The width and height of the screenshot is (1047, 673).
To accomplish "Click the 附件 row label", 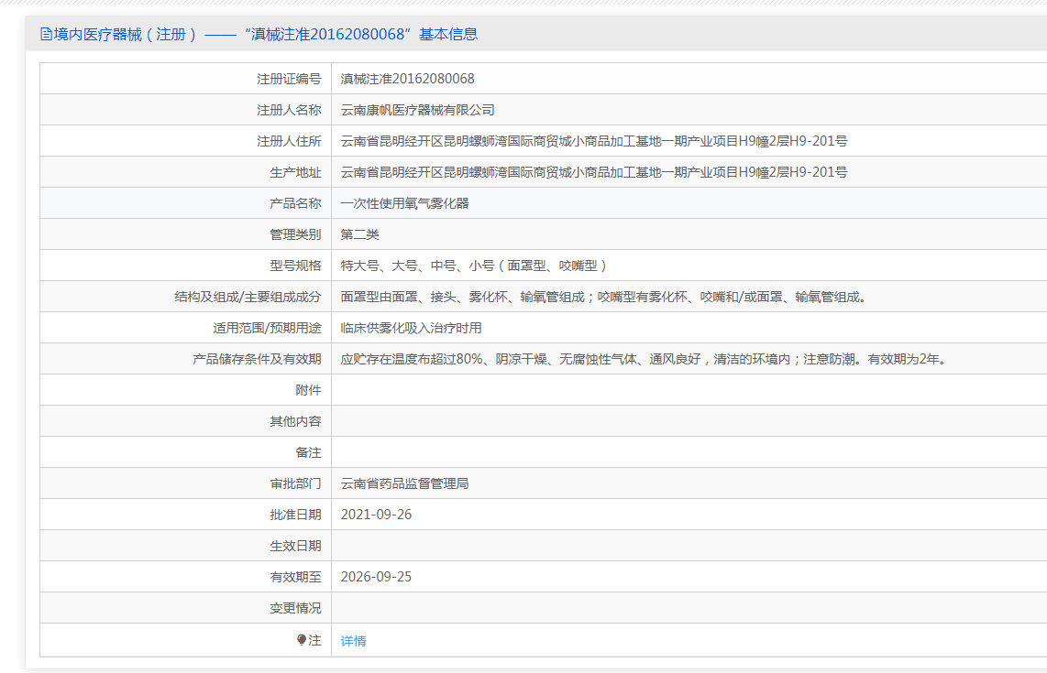I will pos(308,390).
